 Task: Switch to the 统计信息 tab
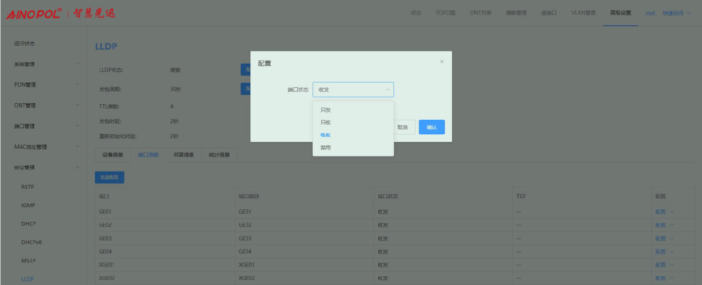pyautogui.click(x=219, y=155)
